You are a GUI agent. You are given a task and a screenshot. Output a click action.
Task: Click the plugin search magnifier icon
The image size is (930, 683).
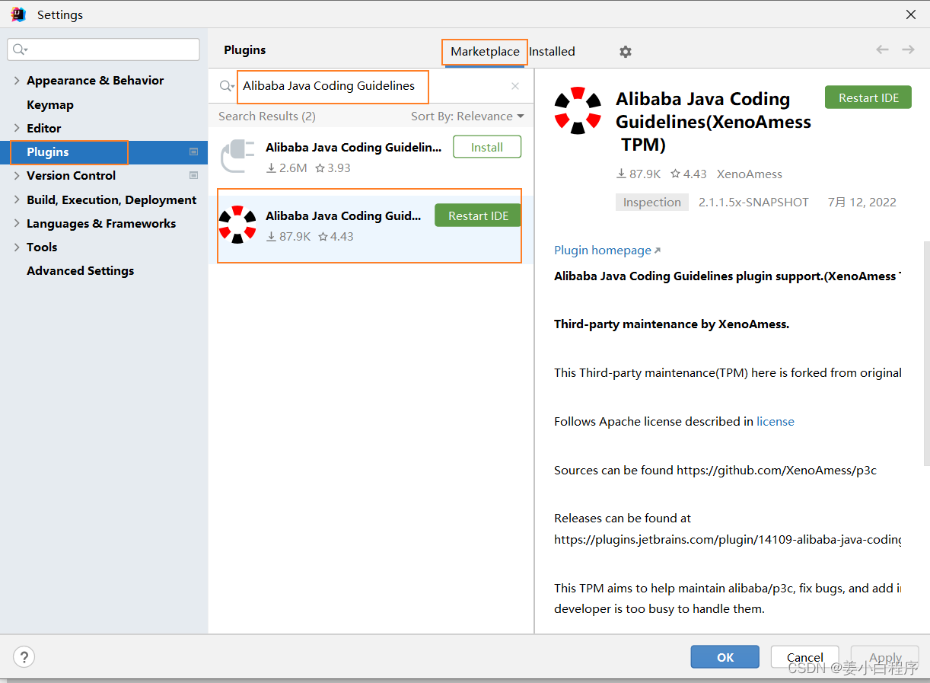click(x=227, y=86)
